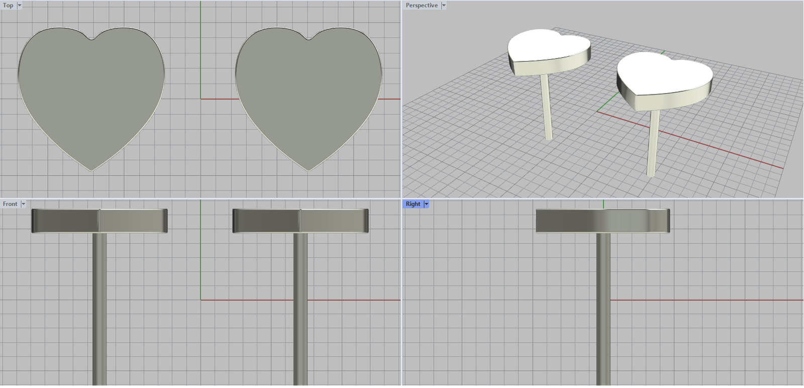The image size is (804, 388).
Task: Expand the Perspective viewport menu arrow
Action: [444, 6]
